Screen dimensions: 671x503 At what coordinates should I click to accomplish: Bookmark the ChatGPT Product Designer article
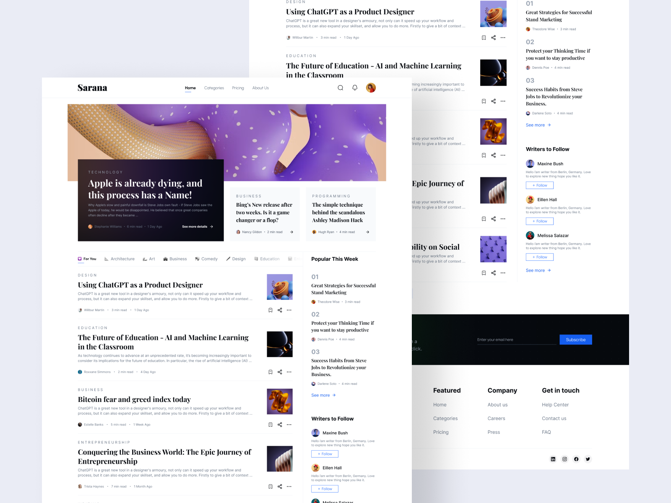coord(270,310)
